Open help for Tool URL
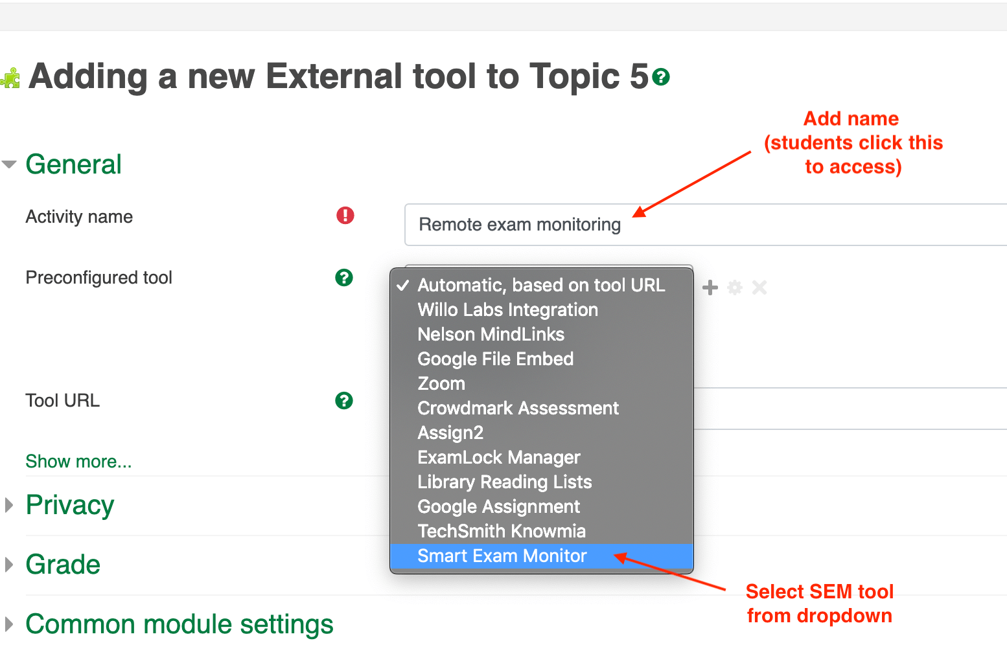The image size is (1007, 654). click(x=344, y=401)
